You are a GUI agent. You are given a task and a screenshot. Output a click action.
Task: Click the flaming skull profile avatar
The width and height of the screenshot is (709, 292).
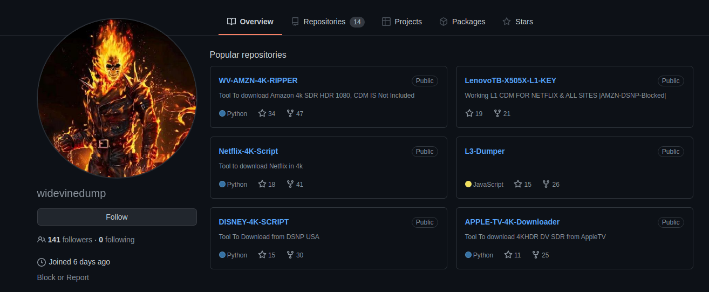click(x=117, y=98)
